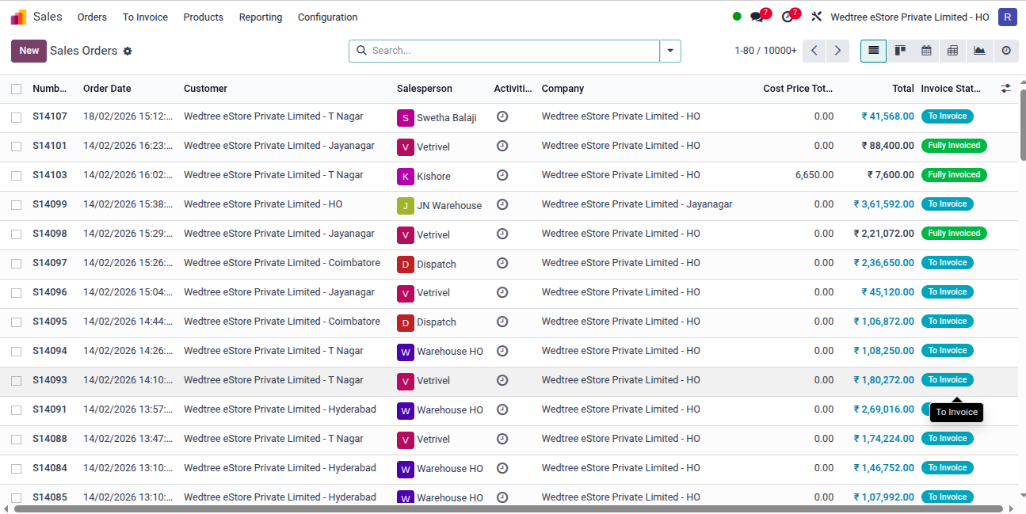The width and height of the screenshot is (1026, 514).
Task: Sort by Salesperson column header
Action: [x=425, y=89]
